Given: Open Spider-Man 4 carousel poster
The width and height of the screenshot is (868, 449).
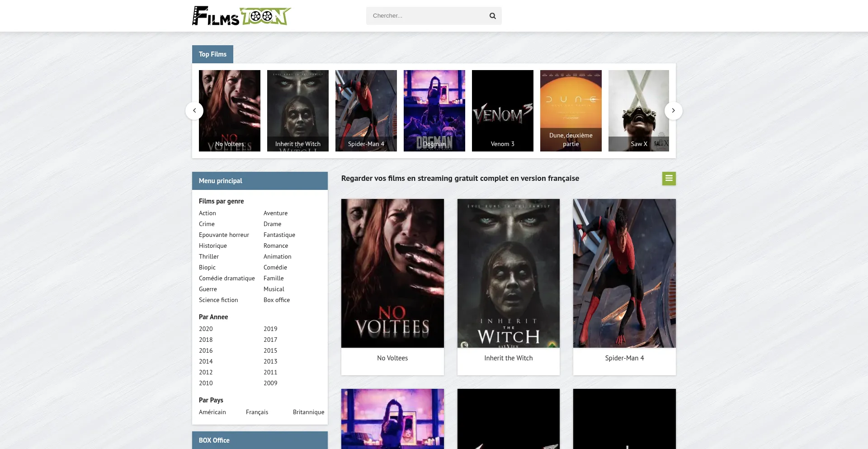Looking at the screenshot, I should 366,111.
